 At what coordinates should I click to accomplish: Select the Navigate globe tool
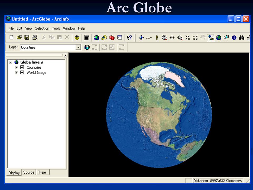141,38
